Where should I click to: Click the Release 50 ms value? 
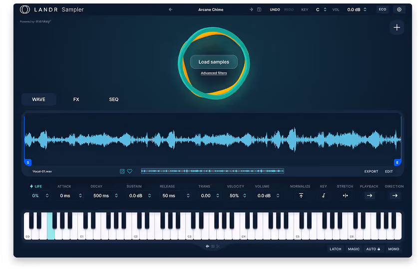point(169,196)
